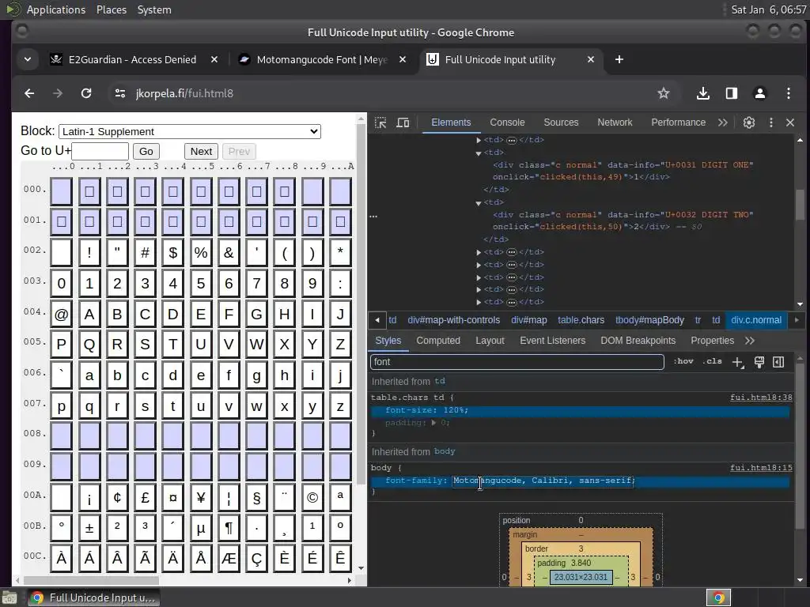Toggle the .cls element classes panel
Image resolution: width=810 pixels, height=607 pixels.
tap(713, 362)
